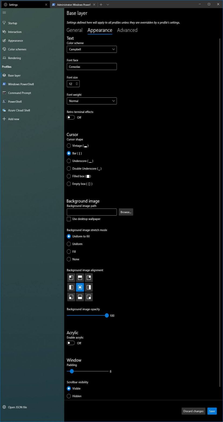Screen dimensions: 223x422
Task: Open the new tab profile dropdown arrow
Action: [108, 5]
